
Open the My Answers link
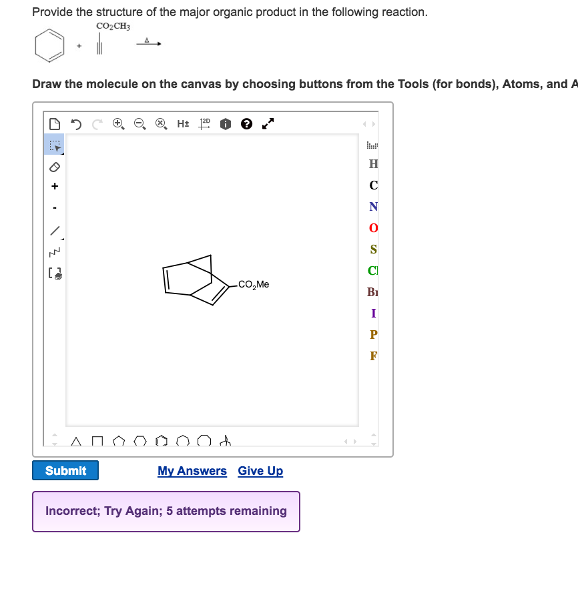192,471
